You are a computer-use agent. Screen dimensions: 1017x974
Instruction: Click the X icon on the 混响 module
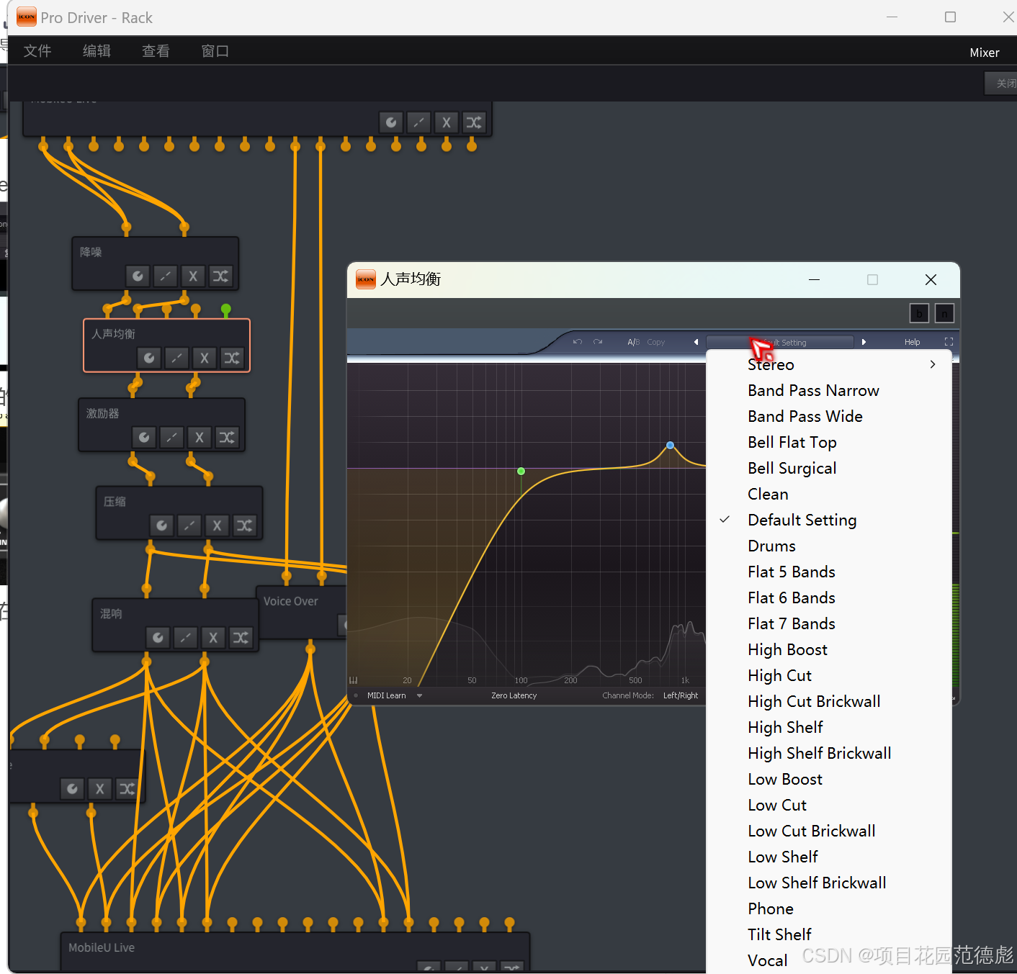tap(213, 637)
